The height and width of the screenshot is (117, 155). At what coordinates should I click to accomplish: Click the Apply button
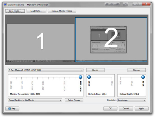[x=141, y=109]
